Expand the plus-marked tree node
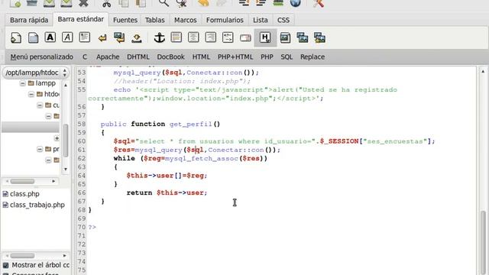This screenshot has width=489, height=275. [57, 138]
